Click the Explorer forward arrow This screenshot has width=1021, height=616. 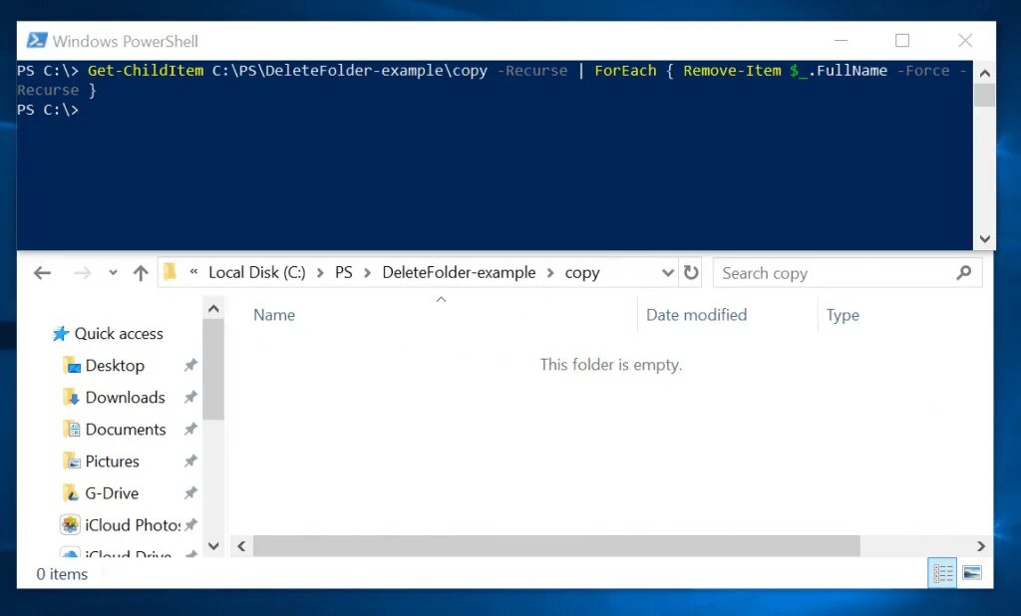[x=83, y=273]
